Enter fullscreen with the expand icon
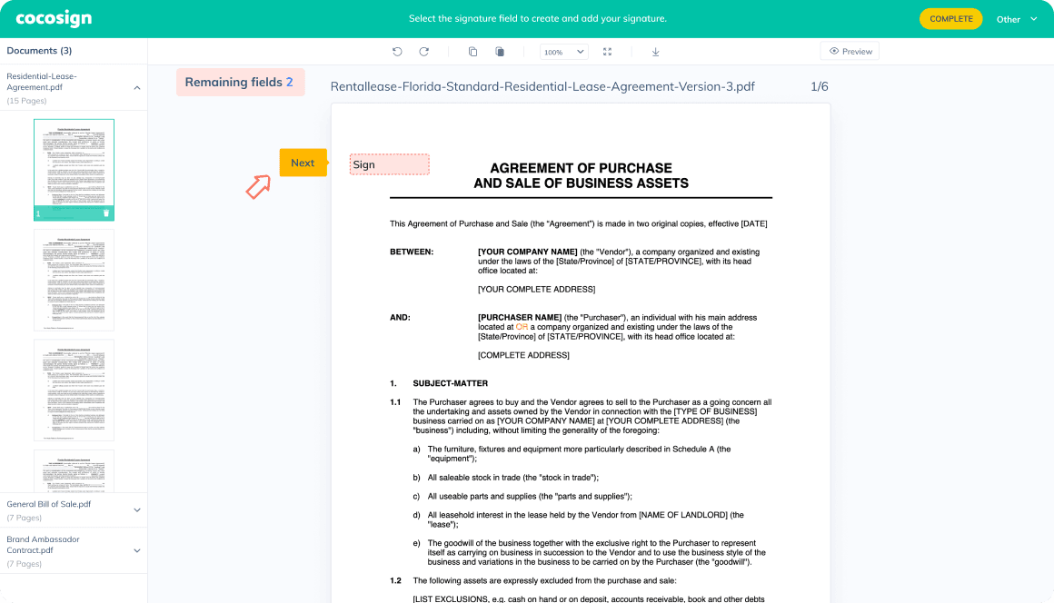Screen dimensions: 1054x603 tap(607, 52)
